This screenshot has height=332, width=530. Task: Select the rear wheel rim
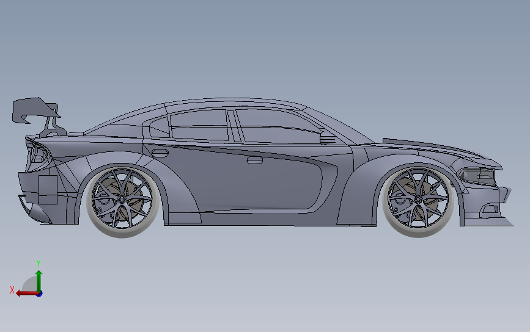[122, 200]
